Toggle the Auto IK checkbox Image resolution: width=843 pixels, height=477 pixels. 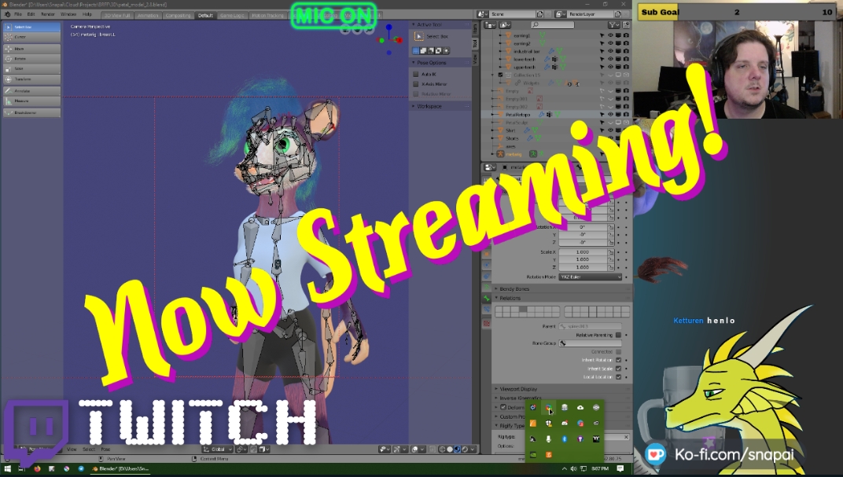415,74
